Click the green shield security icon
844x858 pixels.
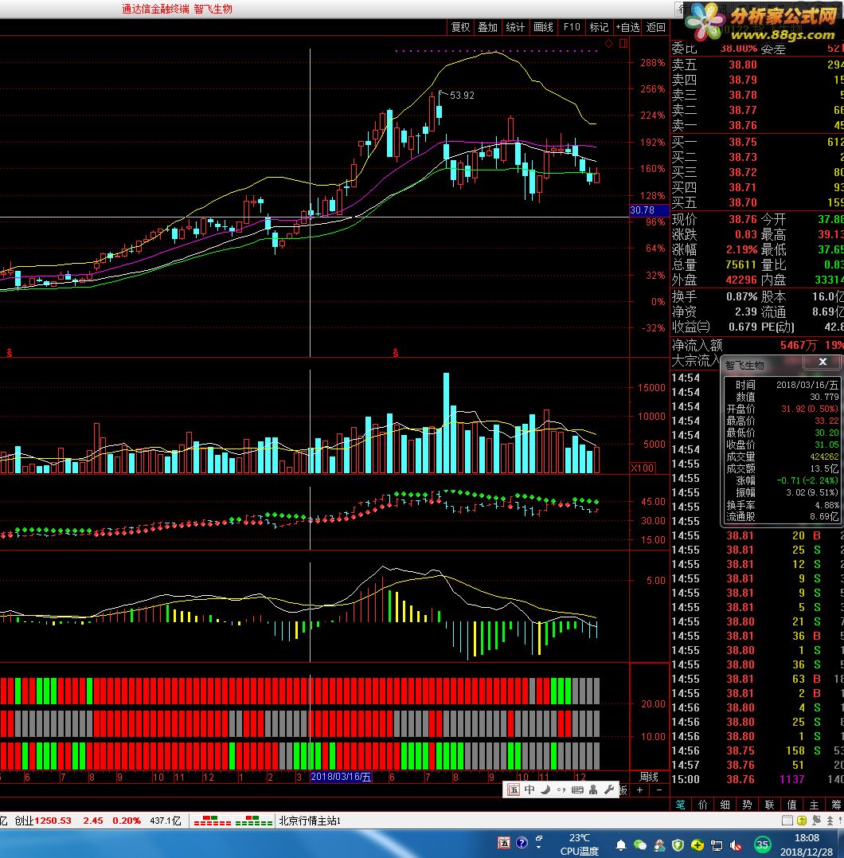click(x=678, y=845)
